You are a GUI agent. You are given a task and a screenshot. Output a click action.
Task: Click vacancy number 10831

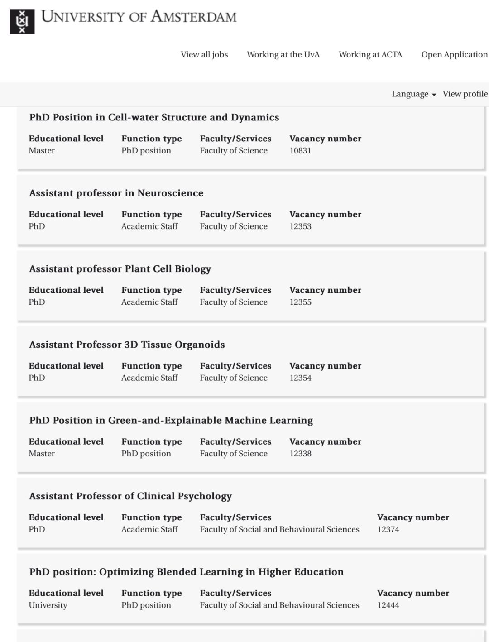click(301, 150)
